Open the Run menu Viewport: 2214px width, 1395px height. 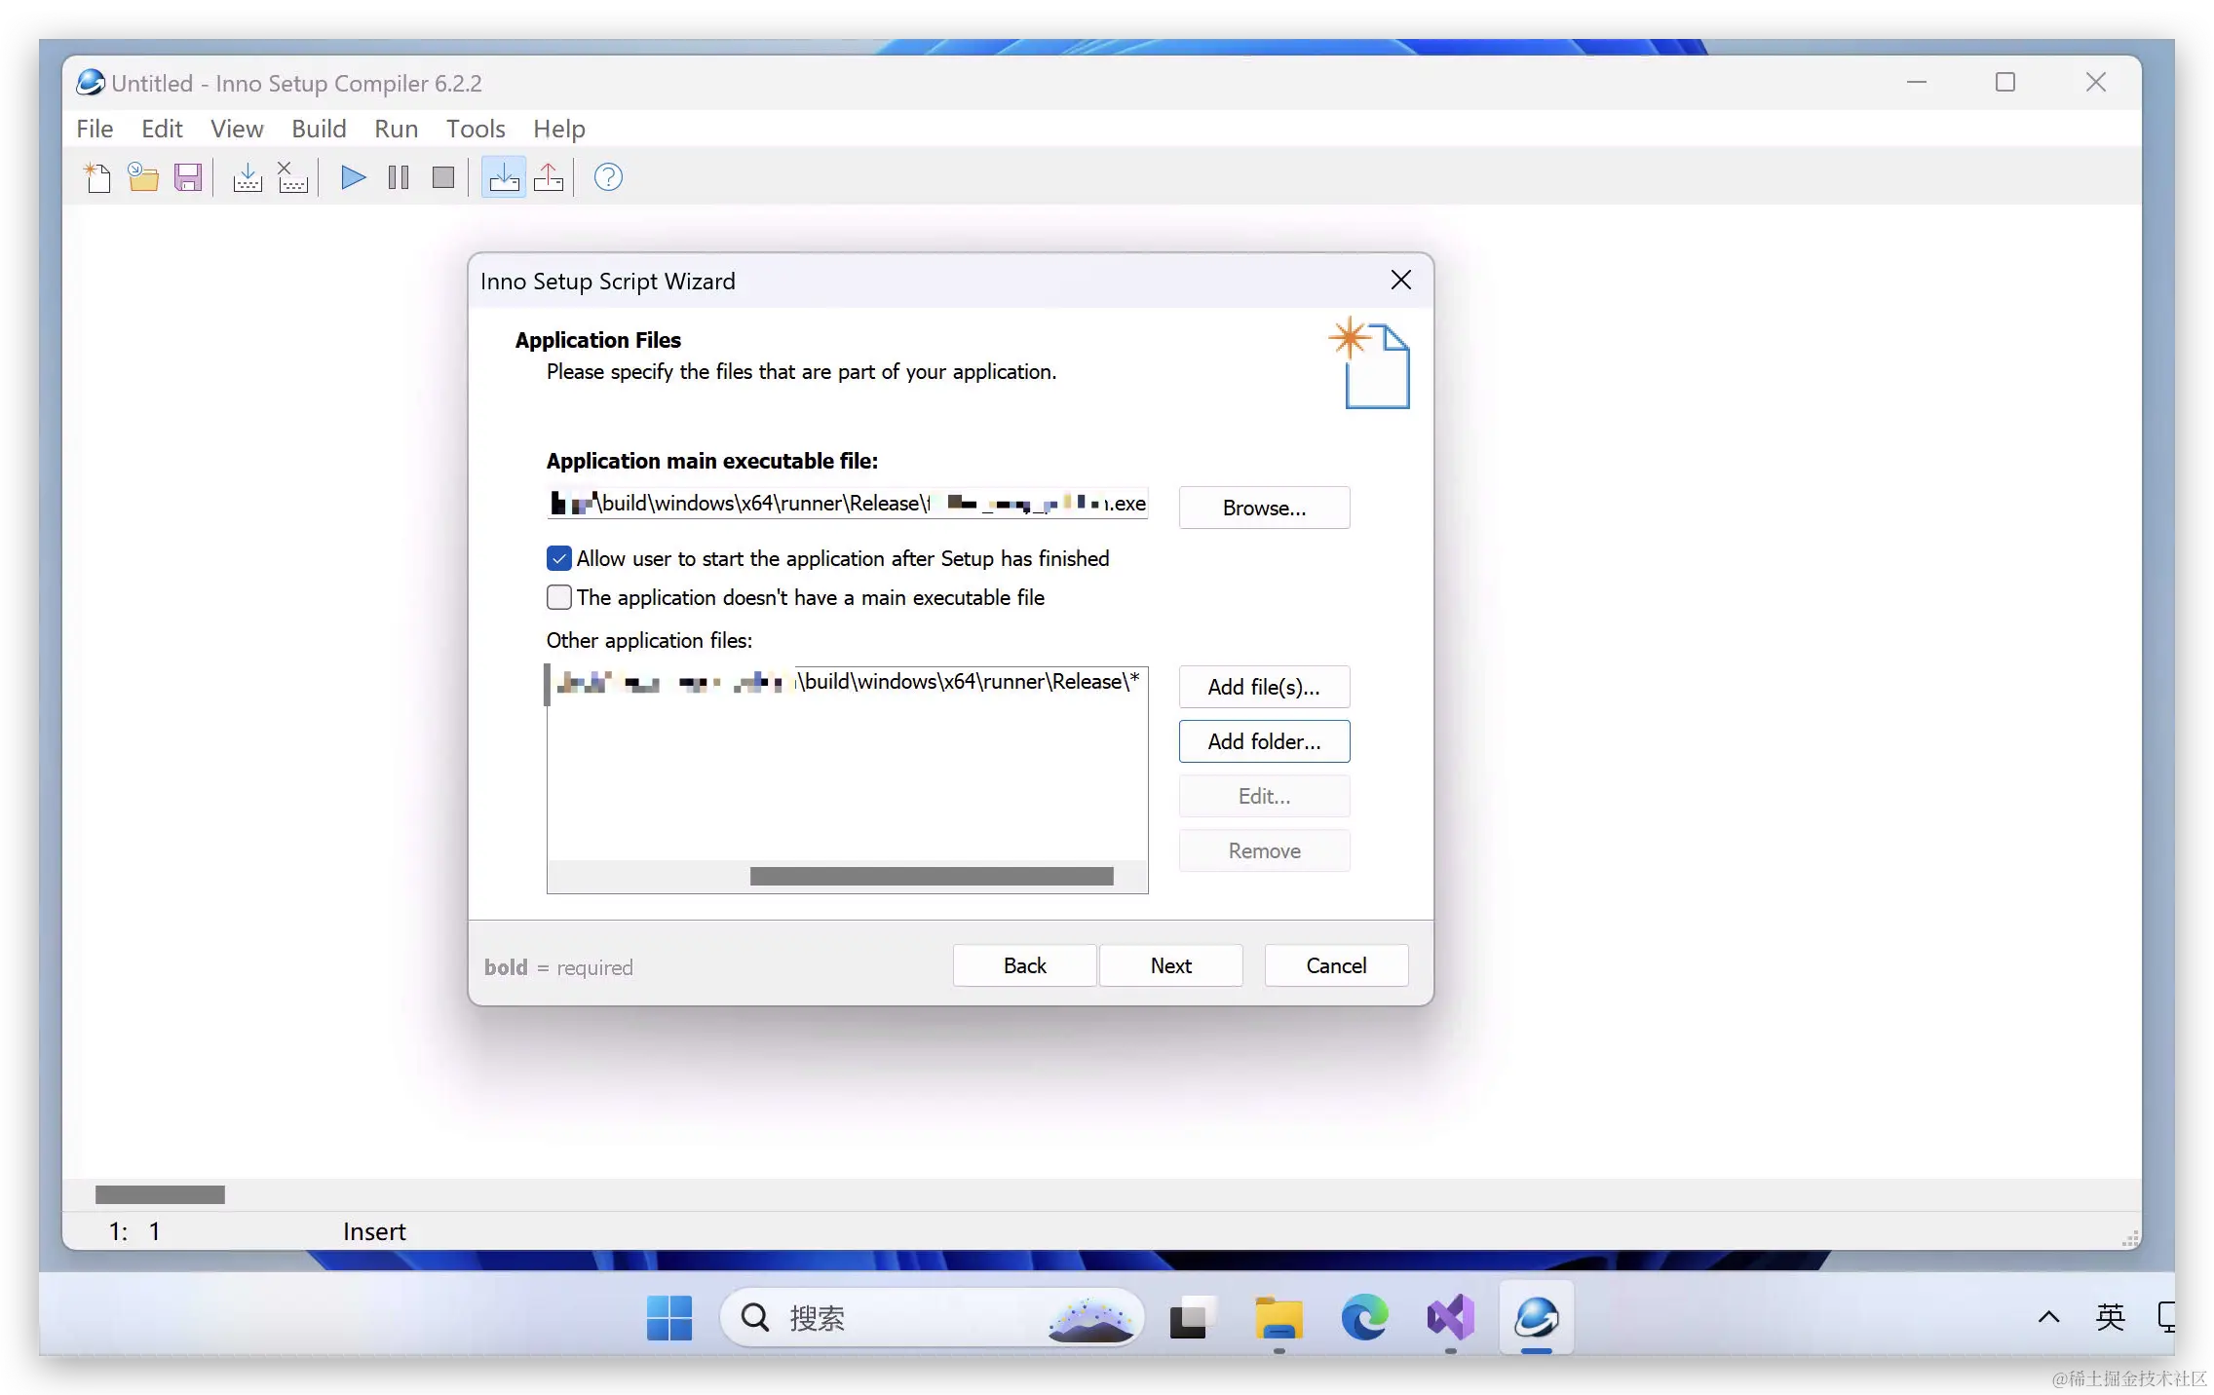pyautogui.click(x=396, y=129)
